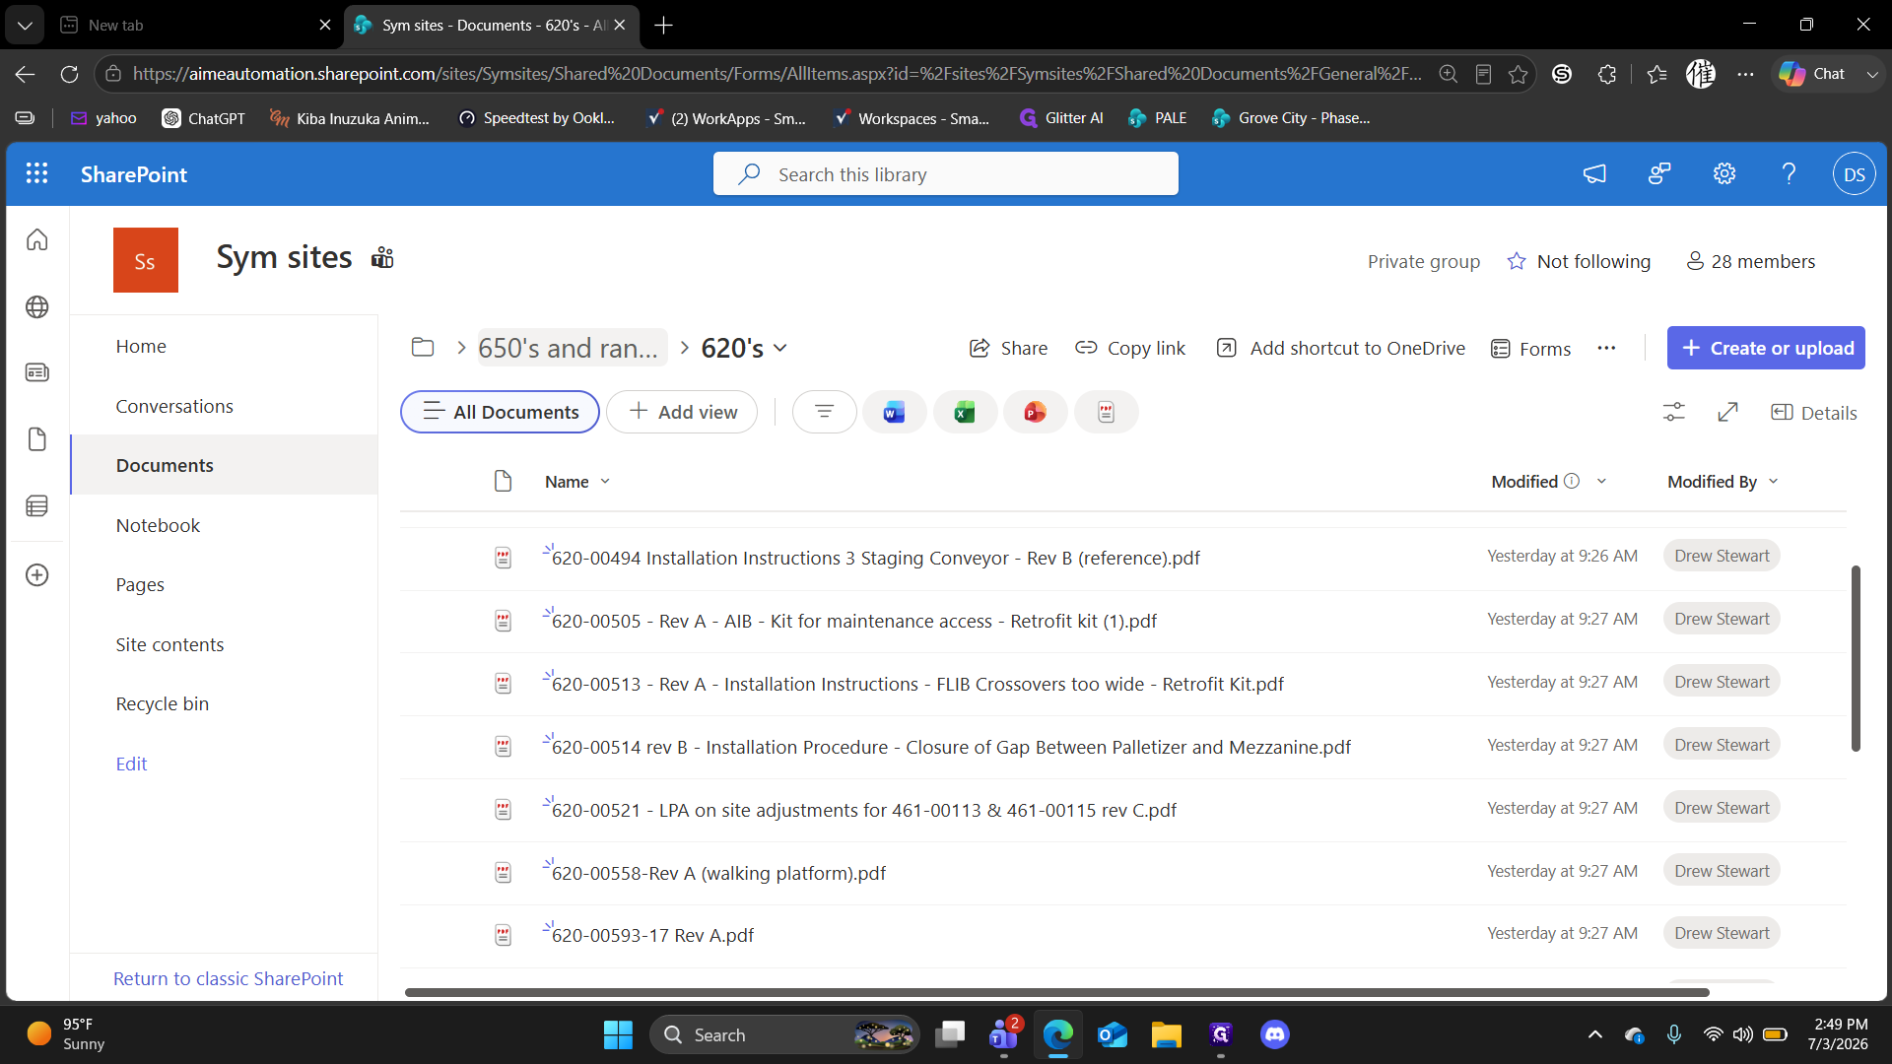This screenshot has width=1892, height=1064.
Task: Expand the browser Chat dropdown chevron
Action: pyautogui.click(x=1871, y=74)
